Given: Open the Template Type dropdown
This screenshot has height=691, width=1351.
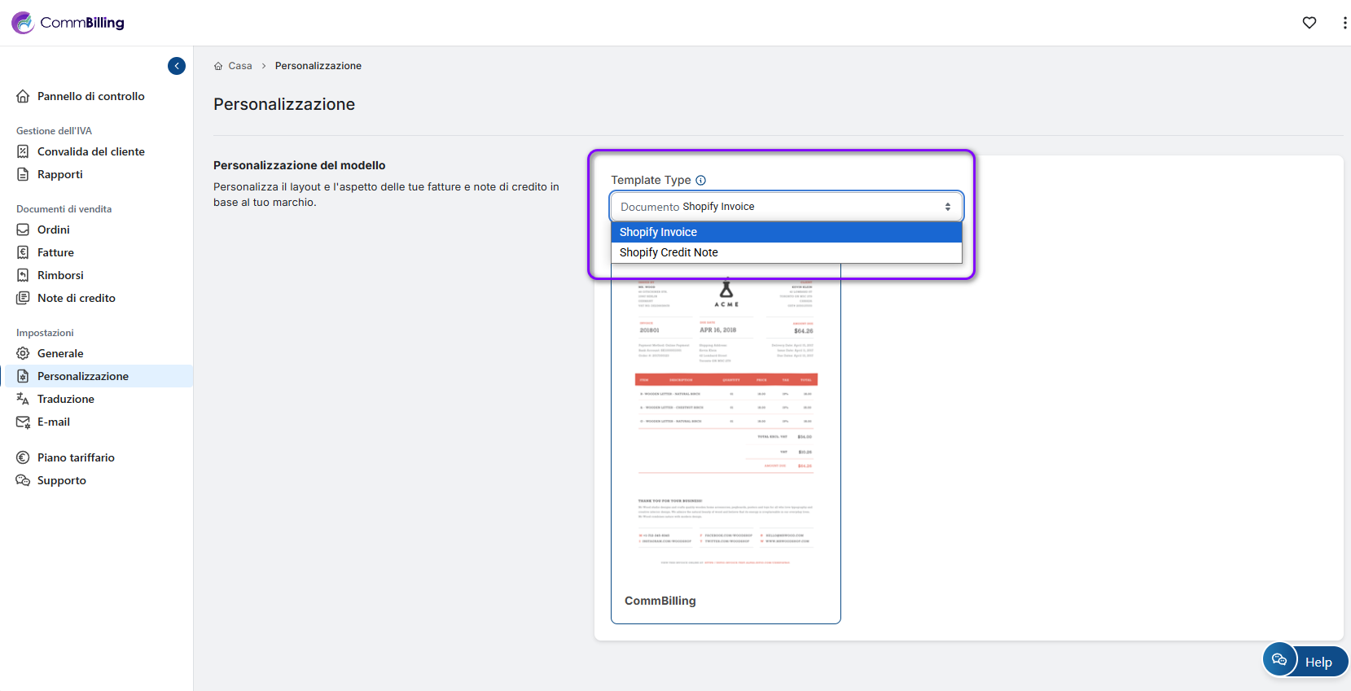Looking at the screenshot, I should [786, 207].
